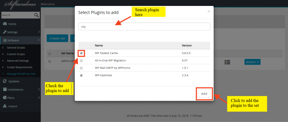Open the Import sidebar link
Screen dimensions: 288x122
[13, 106]
